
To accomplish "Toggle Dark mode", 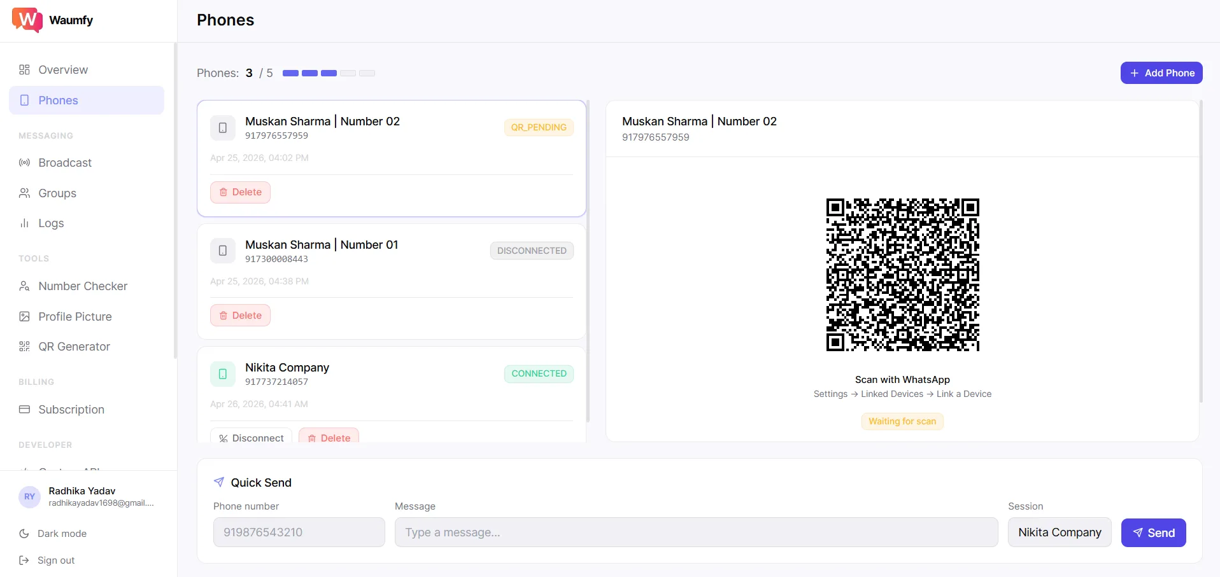I will [x=62, y=534].
